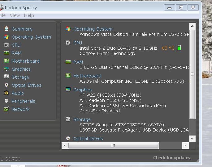Click the Graphics heading link in summary
The width and height of the screenshot is (212, 167).
pos(83,90)
